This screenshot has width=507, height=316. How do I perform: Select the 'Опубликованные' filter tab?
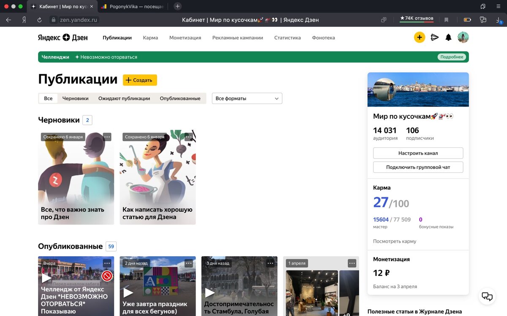pos(180,98)
